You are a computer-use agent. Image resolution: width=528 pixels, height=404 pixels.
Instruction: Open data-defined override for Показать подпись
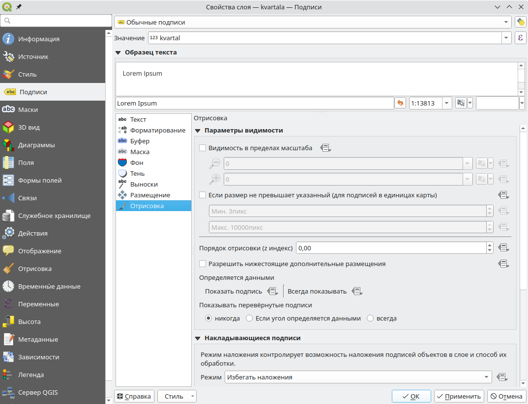[x=272, y=292]
